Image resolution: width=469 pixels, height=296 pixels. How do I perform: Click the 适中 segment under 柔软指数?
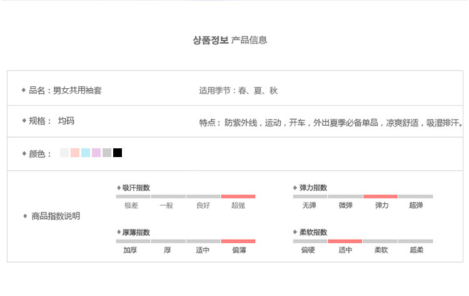[345, 241]
